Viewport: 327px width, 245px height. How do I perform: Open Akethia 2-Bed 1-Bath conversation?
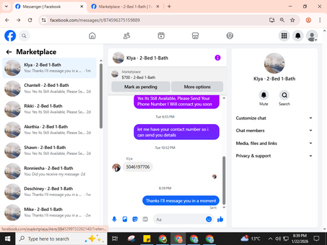coord(49,129)
